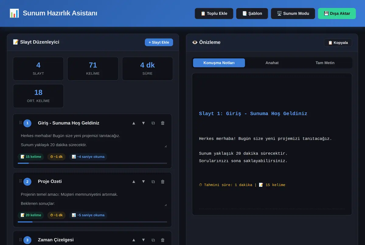Image resolution: width=365 pixels, height=245 pixels.
Task: Click the Giriş slide progress bar
Action: pyautogui.click(x=92, y=163)
